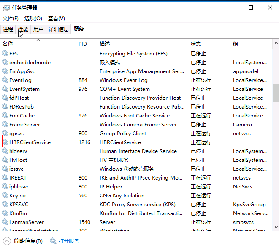Sort by the 组 column header

pos(251,44)
